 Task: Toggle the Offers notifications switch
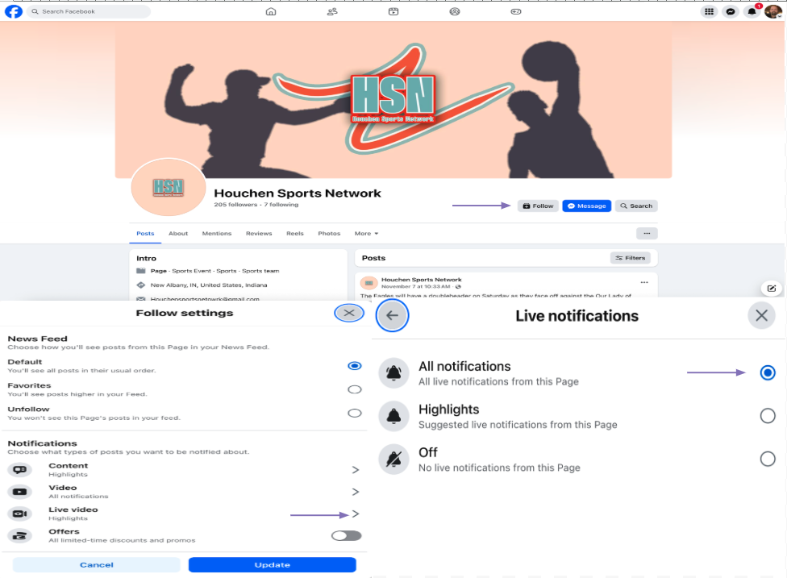coord(347,535)
